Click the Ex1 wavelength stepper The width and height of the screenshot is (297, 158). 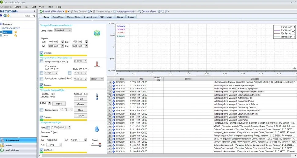pos(62,42)
